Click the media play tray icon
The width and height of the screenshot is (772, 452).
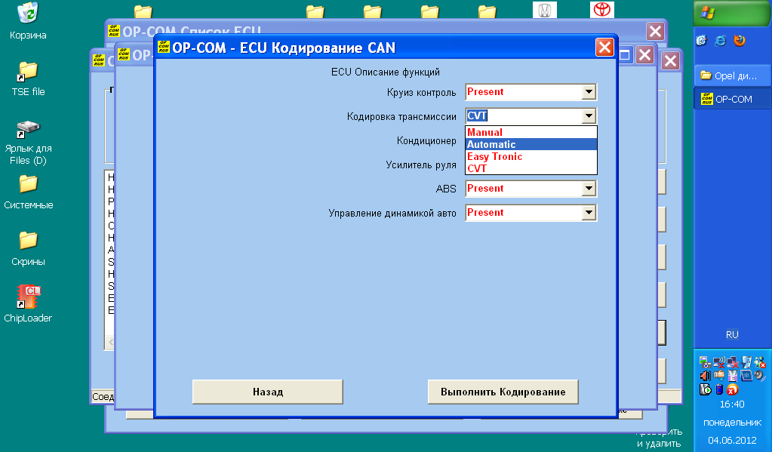click(705, 389)
